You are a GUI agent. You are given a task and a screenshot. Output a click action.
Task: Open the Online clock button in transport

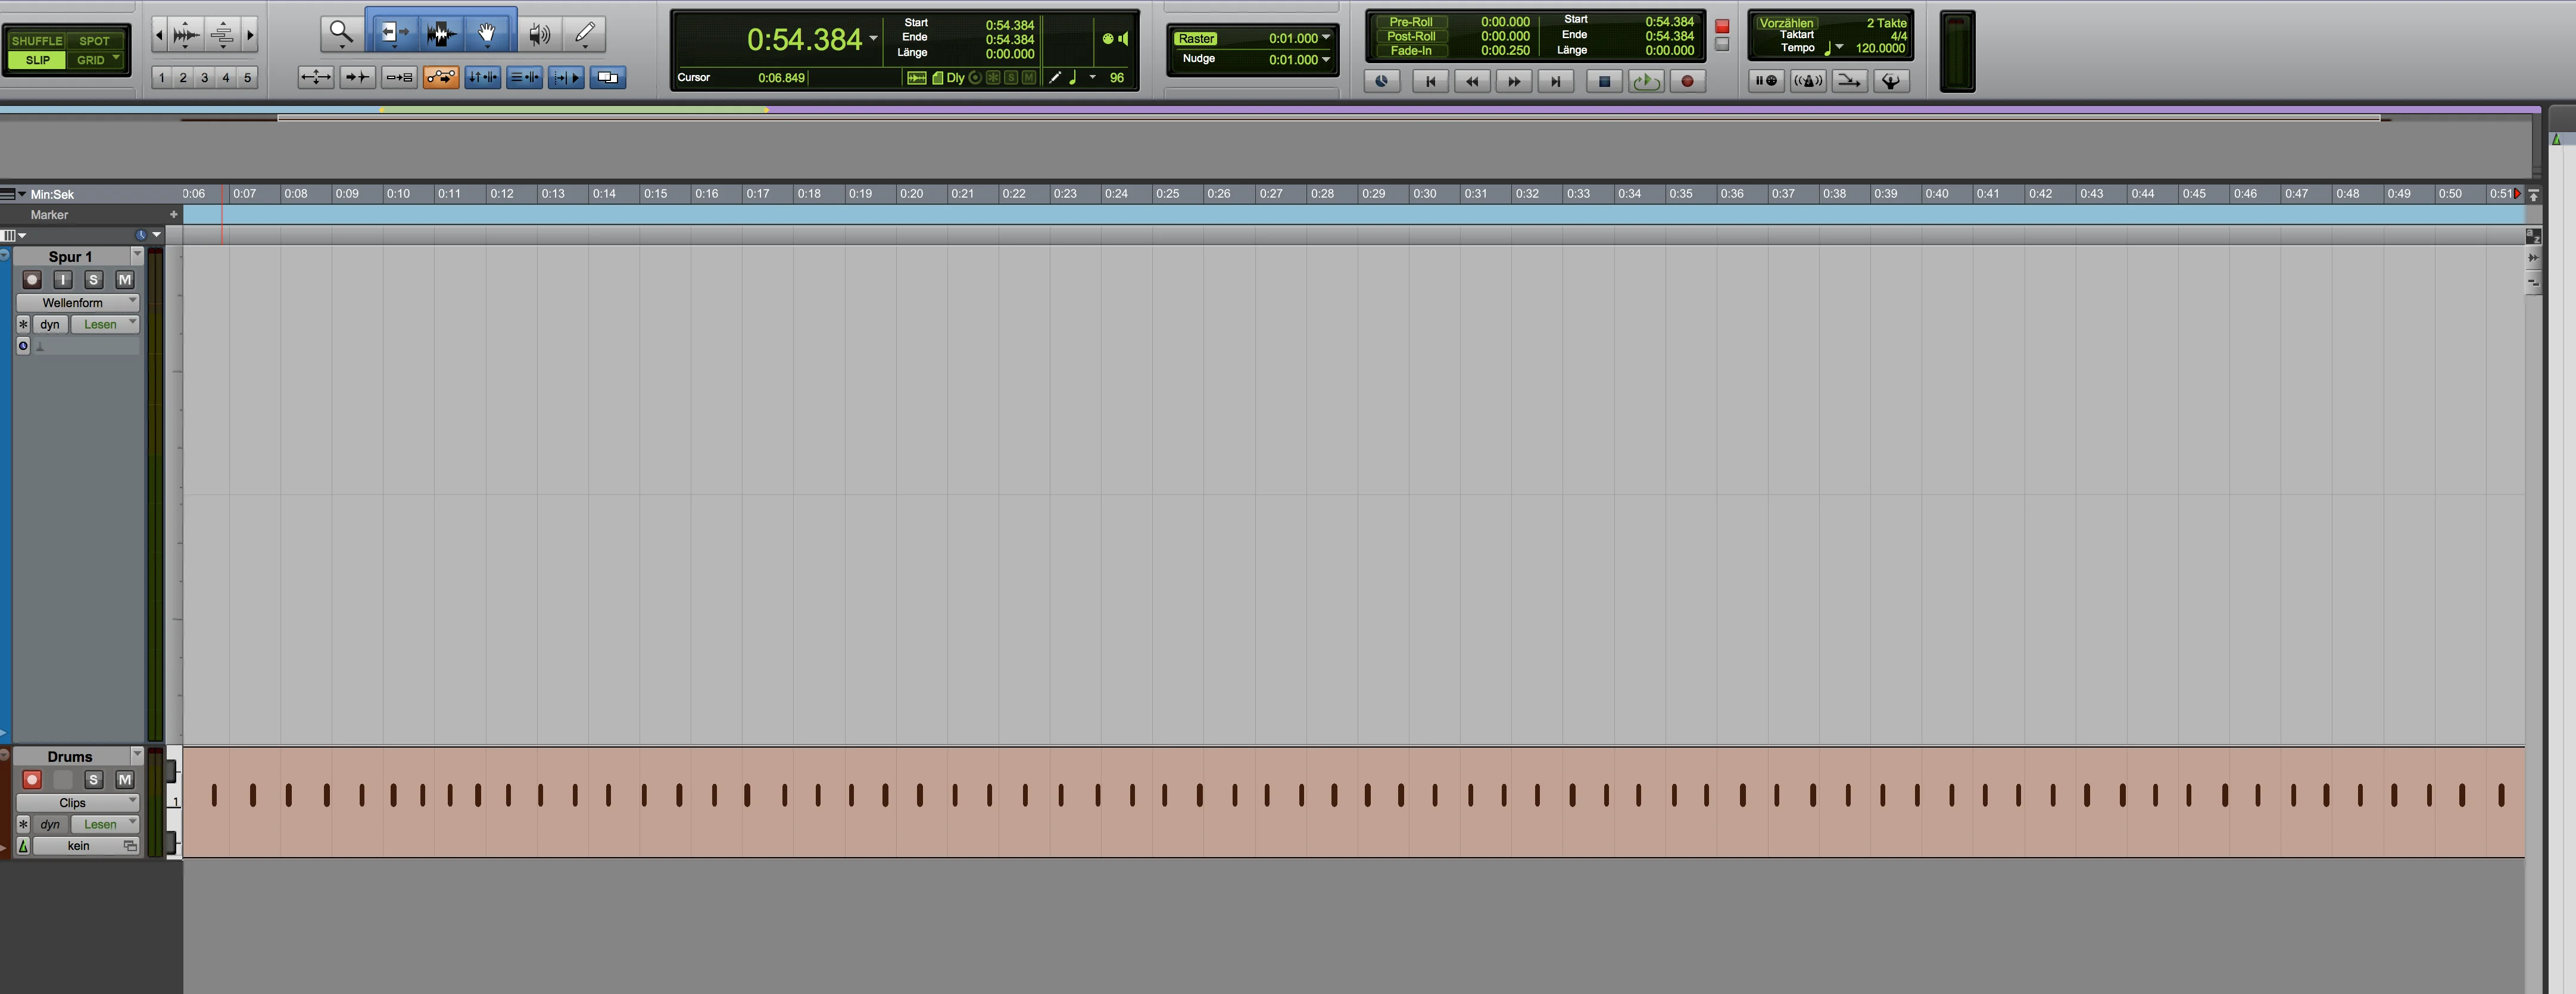(x=1382, y=81)
